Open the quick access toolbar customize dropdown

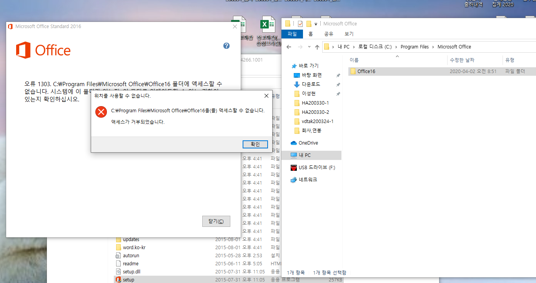pyautogui.click(x=316, y=24)
